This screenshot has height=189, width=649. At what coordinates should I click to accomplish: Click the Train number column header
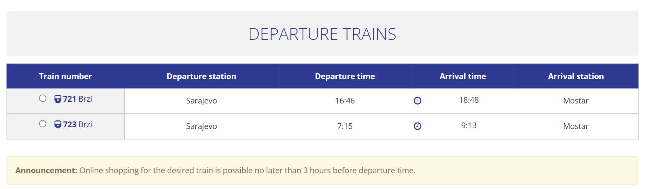pos(65,76)
